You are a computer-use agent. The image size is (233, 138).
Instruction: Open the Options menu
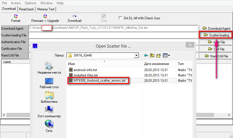point(31,3)
